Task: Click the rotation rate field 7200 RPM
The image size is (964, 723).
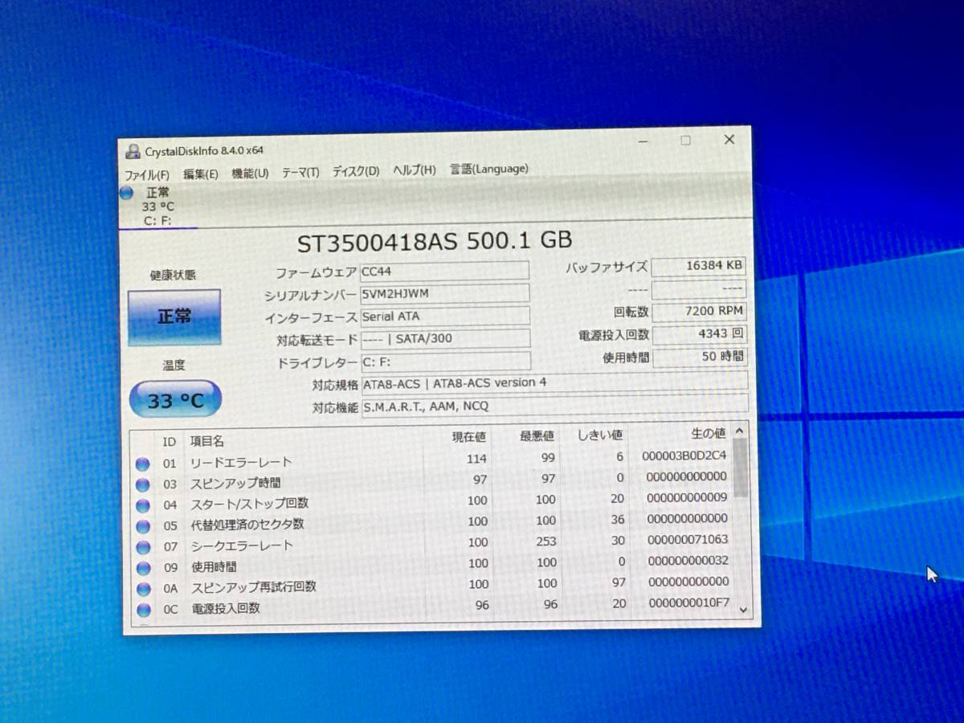Action: point(699,311)
